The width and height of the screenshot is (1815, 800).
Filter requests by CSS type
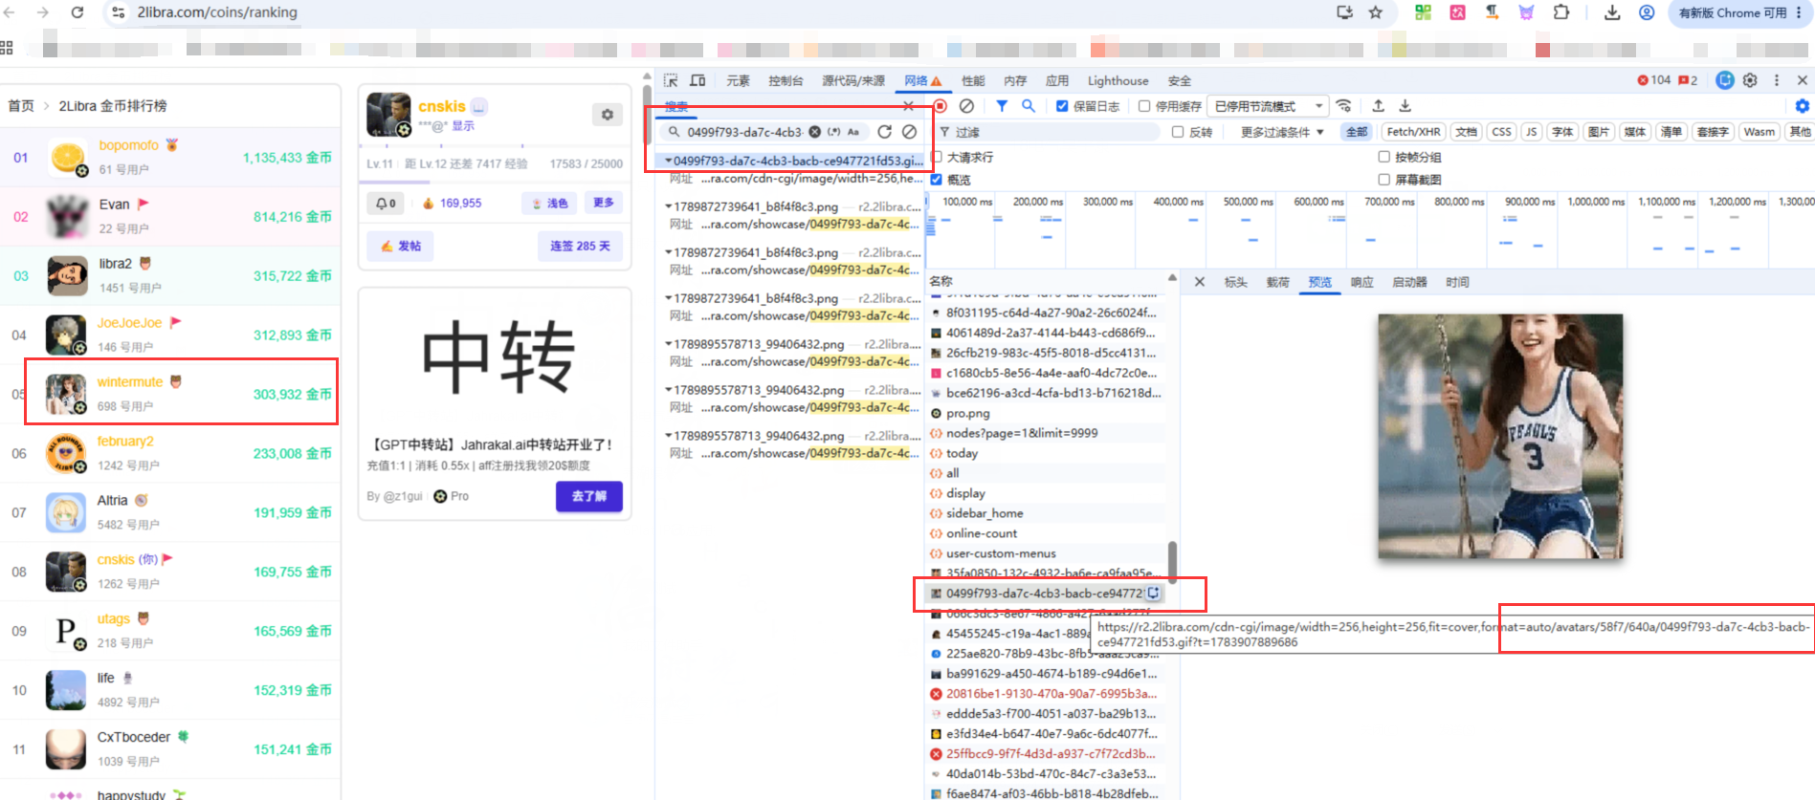point(1501,132)
